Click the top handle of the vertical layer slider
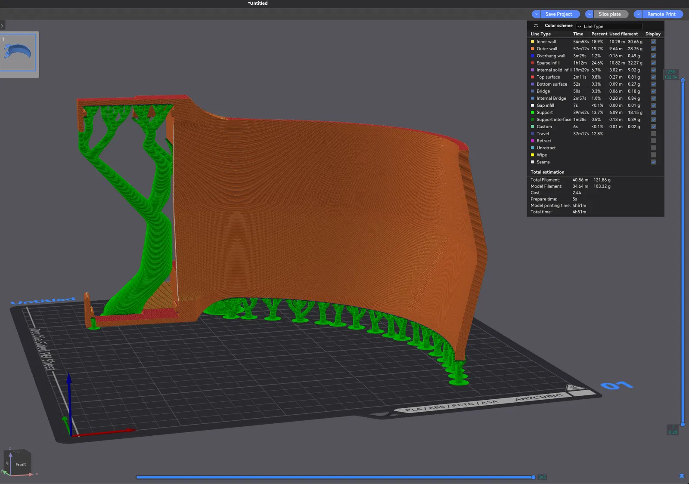 tap(683, 80)
